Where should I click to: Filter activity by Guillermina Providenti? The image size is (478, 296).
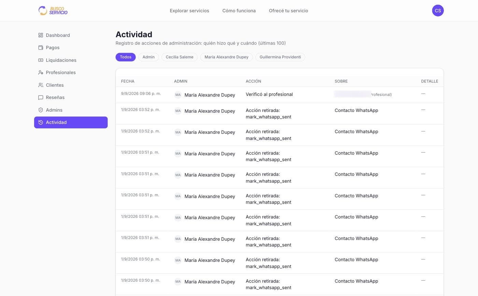coord(280,57)
